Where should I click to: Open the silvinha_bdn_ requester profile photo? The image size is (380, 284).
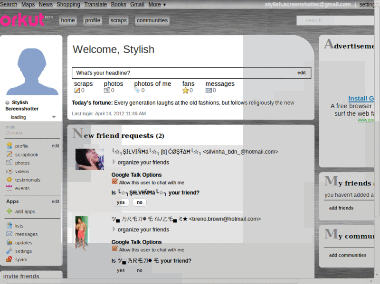pyautogui.click(x=90, y=159)
